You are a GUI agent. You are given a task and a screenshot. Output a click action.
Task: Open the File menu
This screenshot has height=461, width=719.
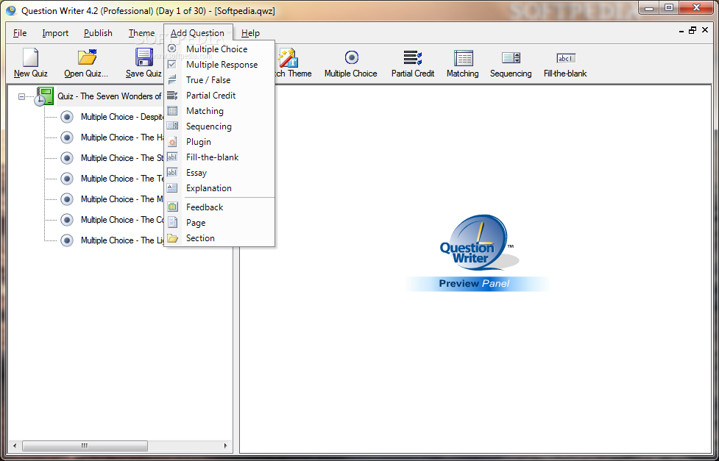coord(20,33)
